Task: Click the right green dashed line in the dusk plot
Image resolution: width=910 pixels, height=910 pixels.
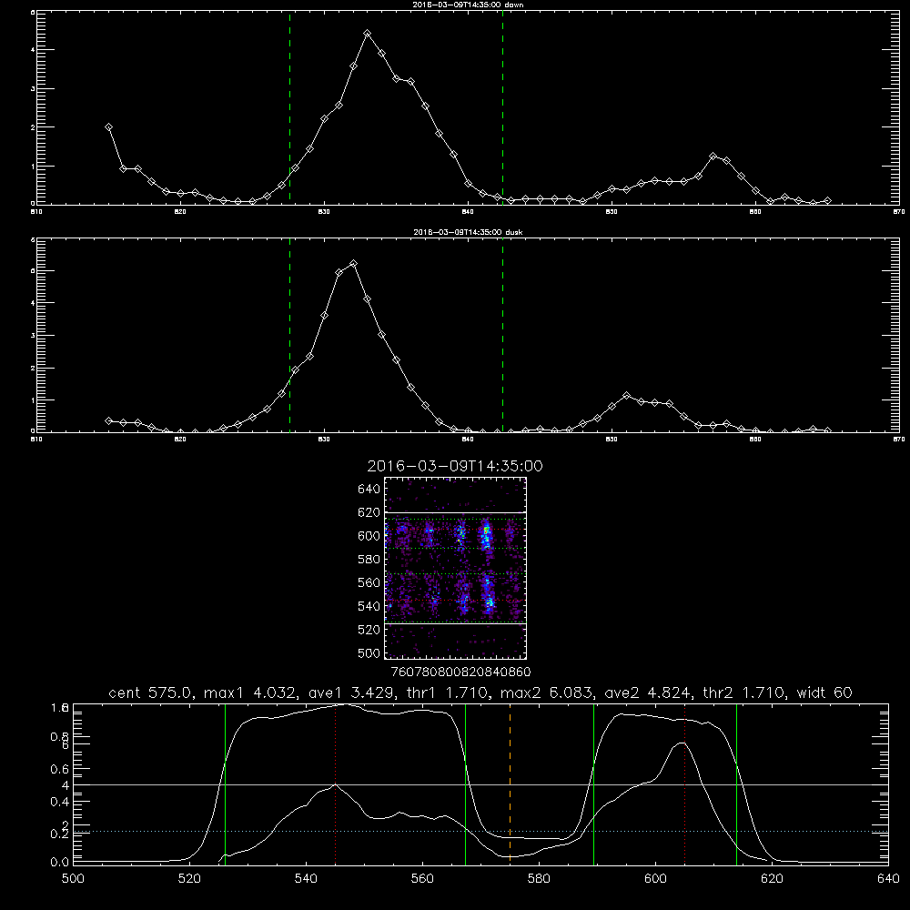Action: [502, 335]
